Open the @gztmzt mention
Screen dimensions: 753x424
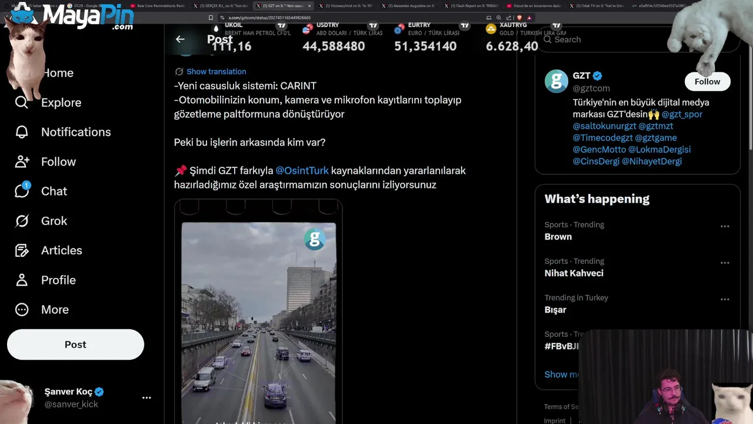[656, 126]
